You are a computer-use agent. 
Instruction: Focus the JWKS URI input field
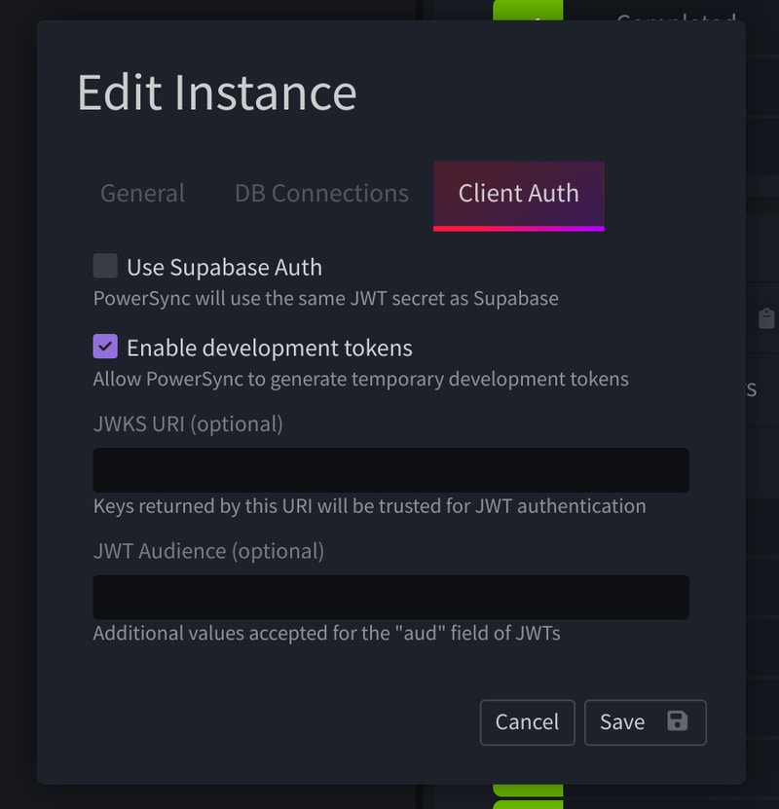click(x=391, y=470)
